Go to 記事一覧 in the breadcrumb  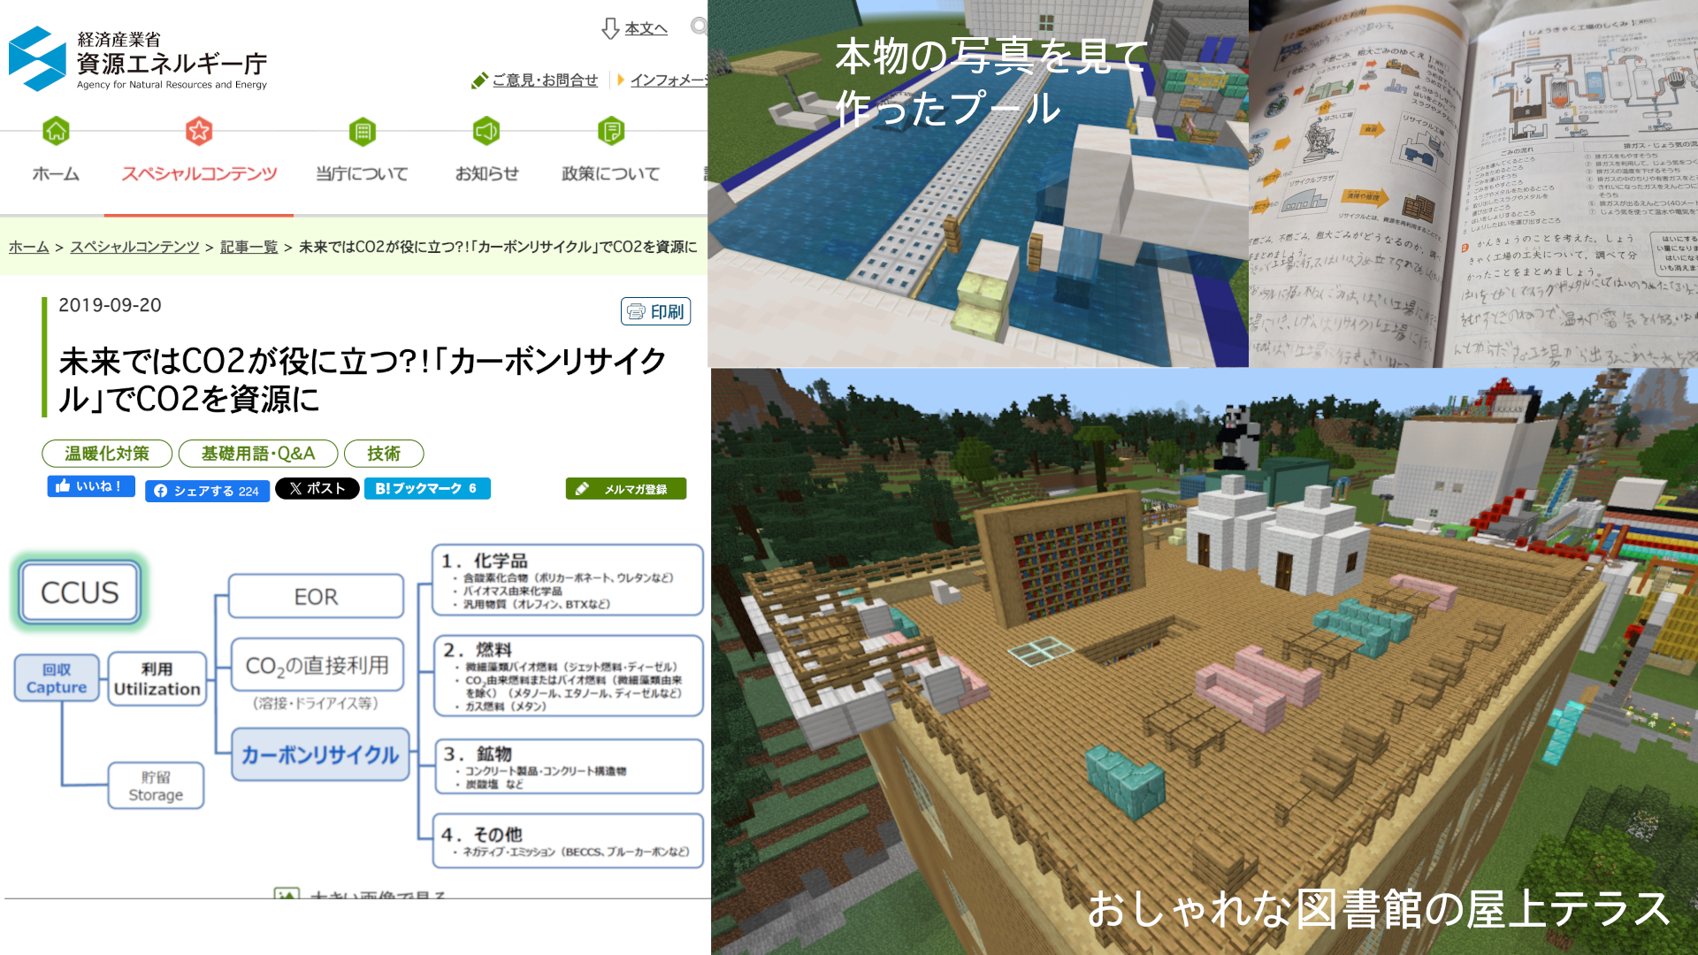pyautogui.click(x=249, y=247)
